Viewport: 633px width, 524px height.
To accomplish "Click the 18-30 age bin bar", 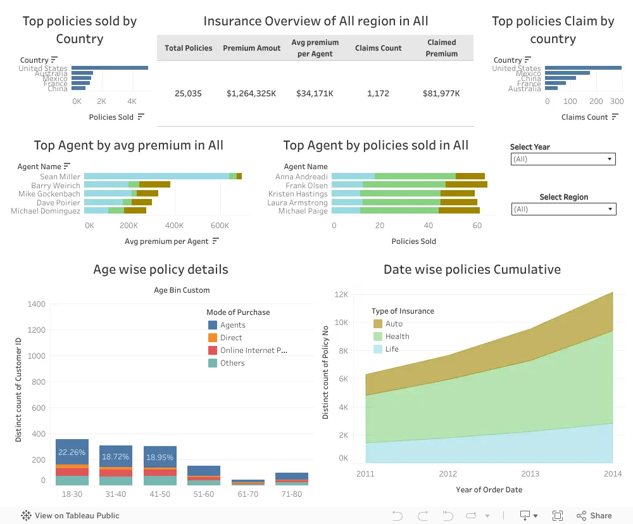I will click(x=72, y=462).
